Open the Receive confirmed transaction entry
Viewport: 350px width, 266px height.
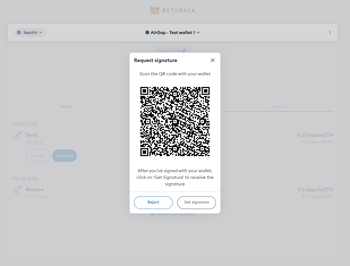click(173, 193)
